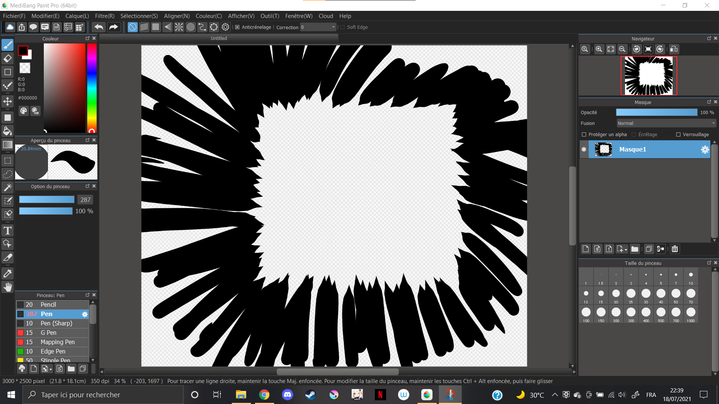Image resolution: width=719 pixels, height=404 pixels.
Task: Check Protéger un alpha
Action: click(x=584, y=135)
